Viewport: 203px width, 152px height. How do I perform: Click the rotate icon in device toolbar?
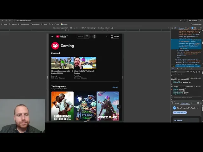tap(112, 28)
